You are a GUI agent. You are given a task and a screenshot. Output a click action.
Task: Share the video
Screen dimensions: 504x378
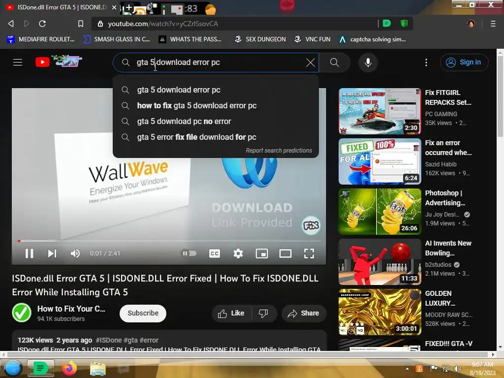(304, 314)
